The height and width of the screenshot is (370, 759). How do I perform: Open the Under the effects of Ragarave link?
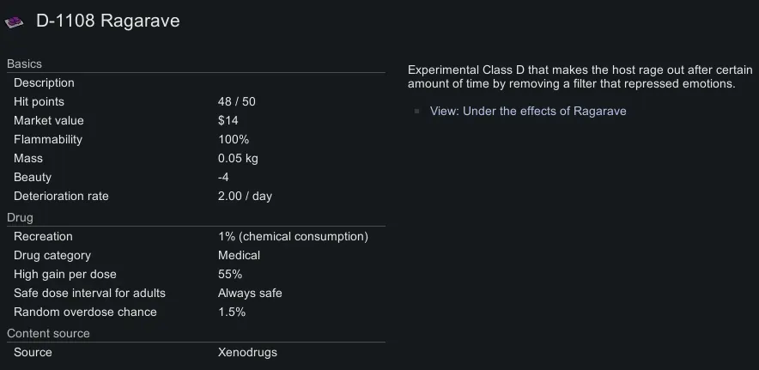coord(528,111)
